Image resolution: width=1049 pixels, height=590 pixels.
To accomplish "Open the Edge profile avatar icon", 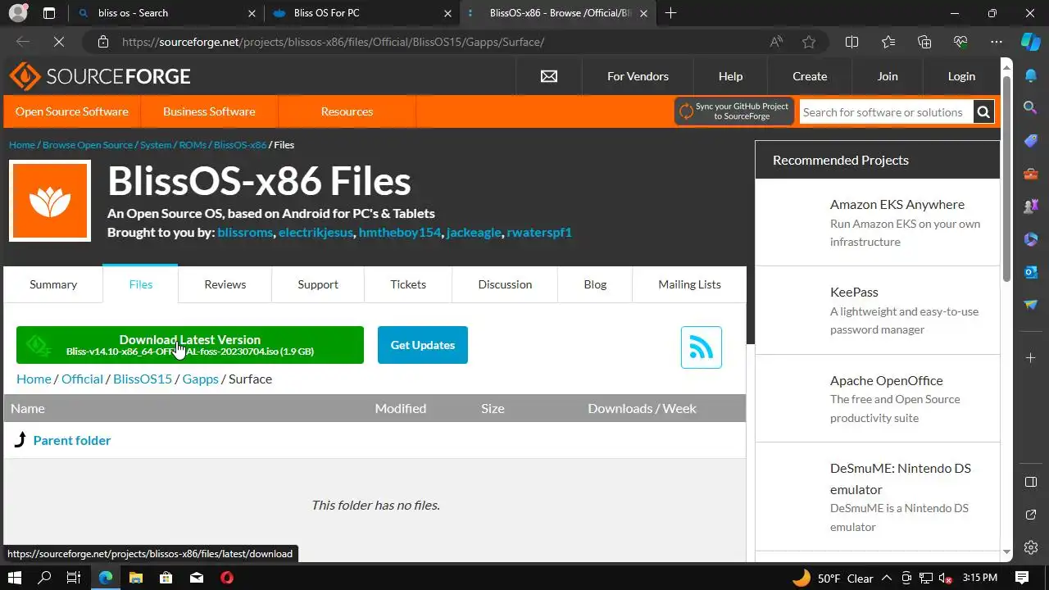I will [x=18, y=13].
